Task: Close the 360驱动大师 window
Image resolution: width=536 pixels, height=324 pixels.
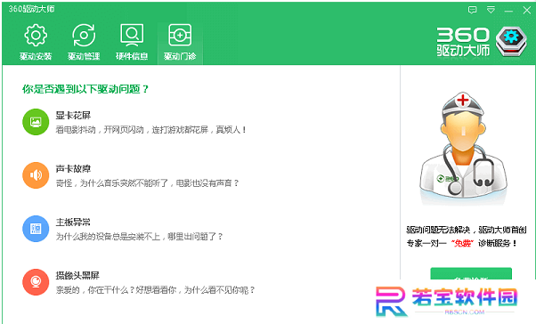Action: pyautogui.click(x=527, y=11)
